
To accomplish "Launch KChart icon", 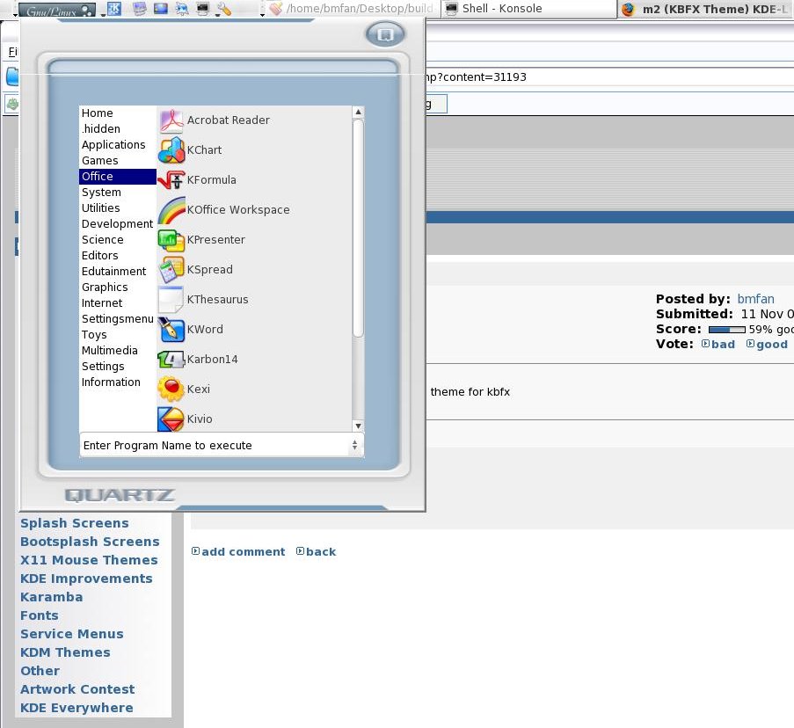I will [171, 149].
